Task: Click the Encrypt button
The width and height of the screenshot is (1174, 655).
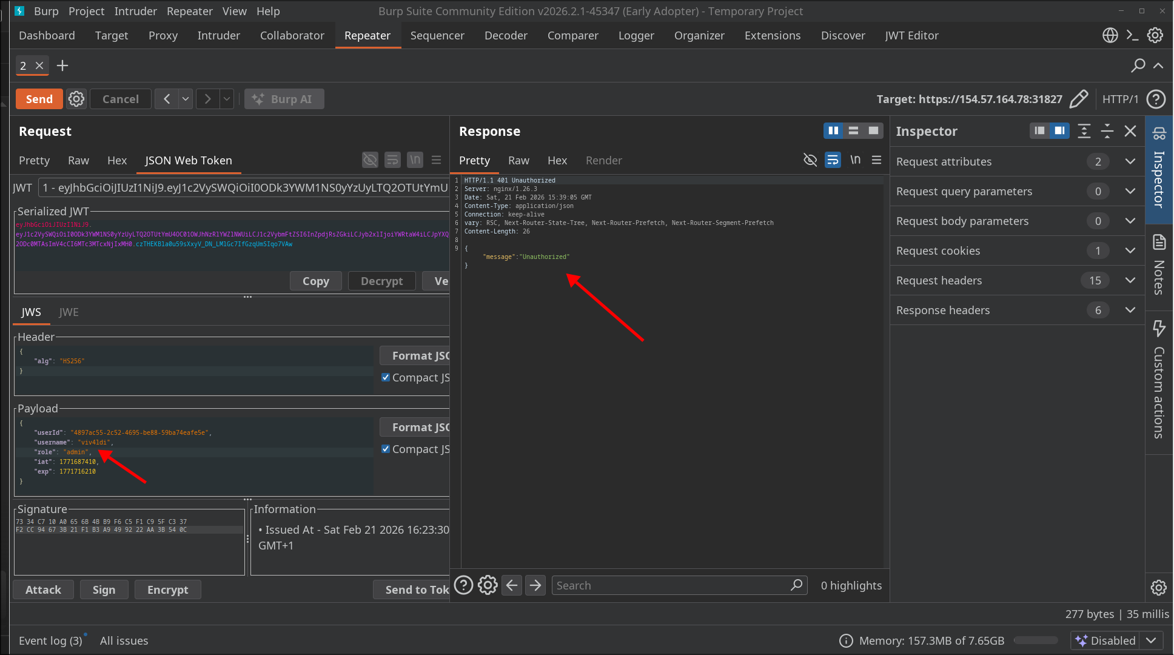Action: [167, 589]
